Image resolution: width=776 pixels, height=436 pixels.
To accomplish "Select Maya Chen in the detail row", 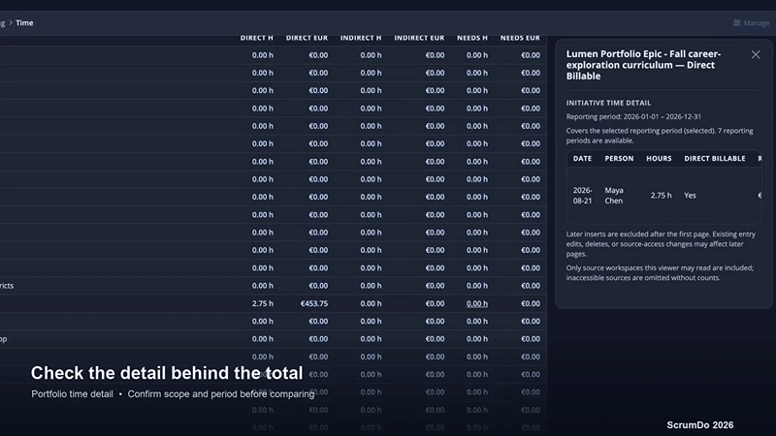I will (x=614, y=196).
